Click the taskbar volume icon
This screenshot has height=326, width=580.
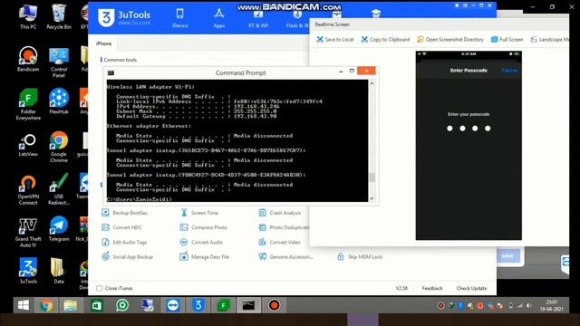(529, 306)
